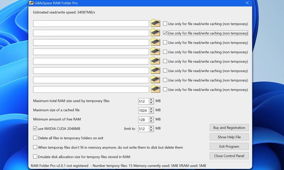This screenshot has height=170, width=284.
Task: Click into the eighth folder path input field
Action: click(x=91, y=90)
